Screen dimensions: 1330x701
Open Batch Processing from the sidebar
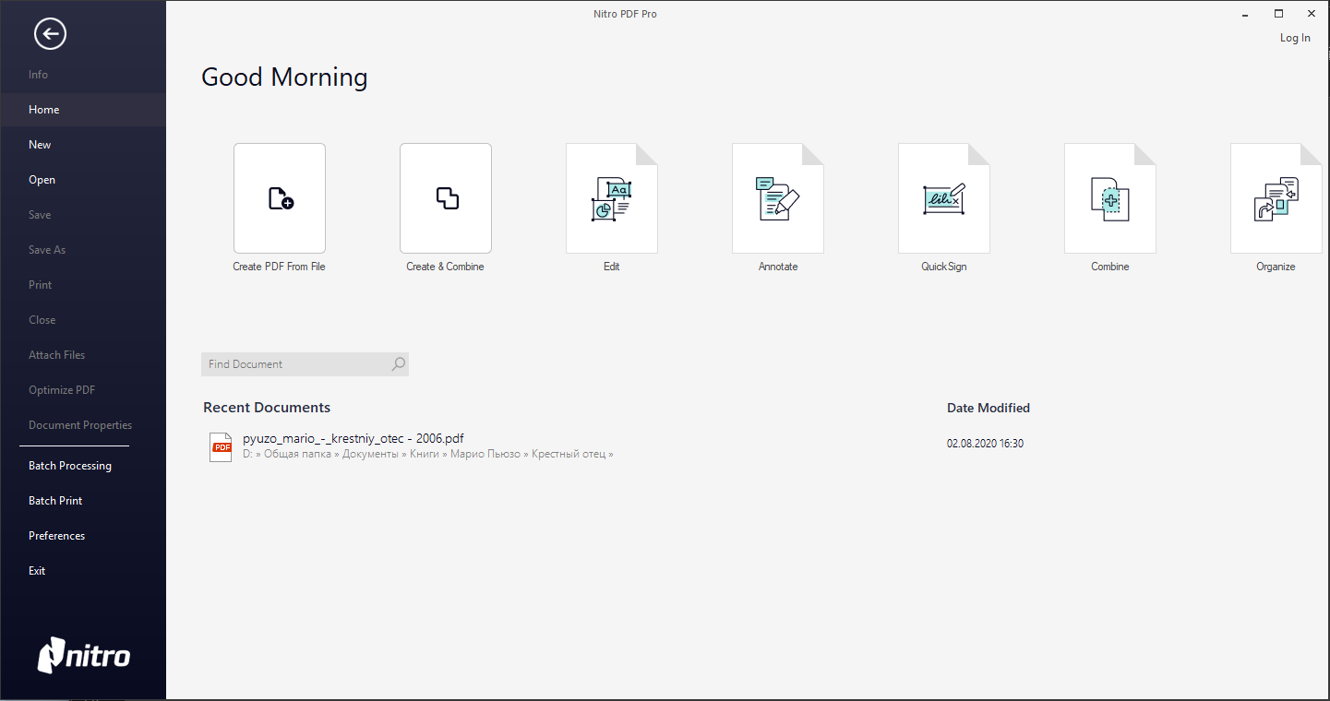click(x=70, y=466)
